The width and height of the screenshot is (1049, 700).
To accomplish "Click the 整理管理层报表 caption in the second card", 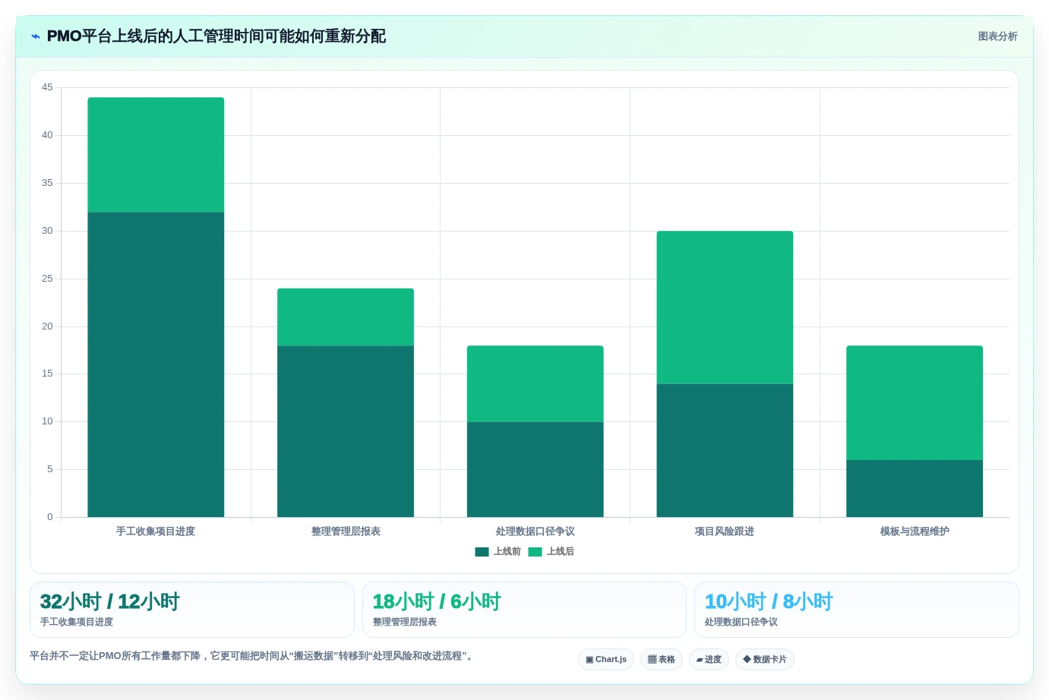I will (405, 622).
